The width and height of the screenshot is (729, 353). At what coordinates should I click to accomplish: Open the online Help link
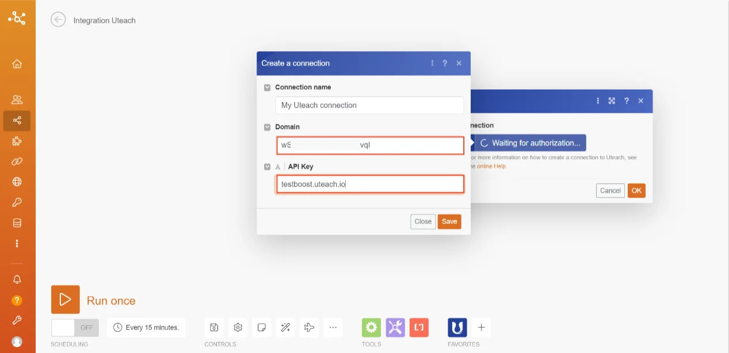pos(491,166)
